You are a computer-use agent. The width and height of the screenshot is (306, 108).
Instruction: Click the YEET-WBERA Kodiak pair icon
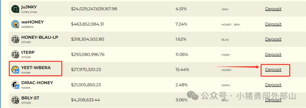15,70
